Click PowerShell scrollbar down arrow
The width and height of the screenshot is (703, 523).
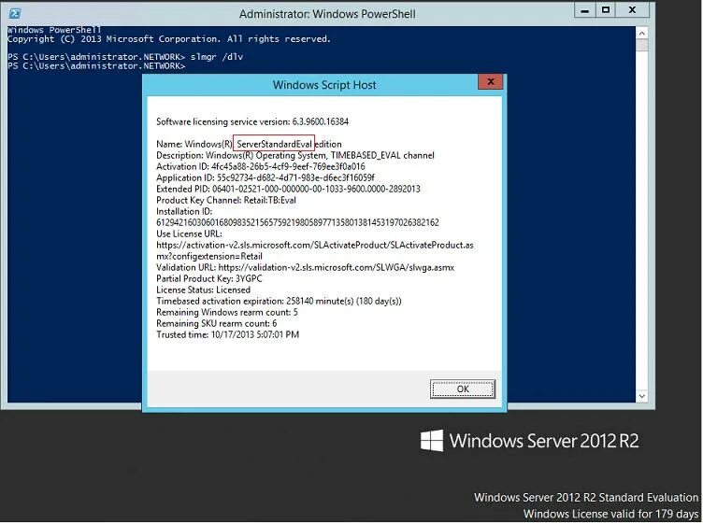642,396
